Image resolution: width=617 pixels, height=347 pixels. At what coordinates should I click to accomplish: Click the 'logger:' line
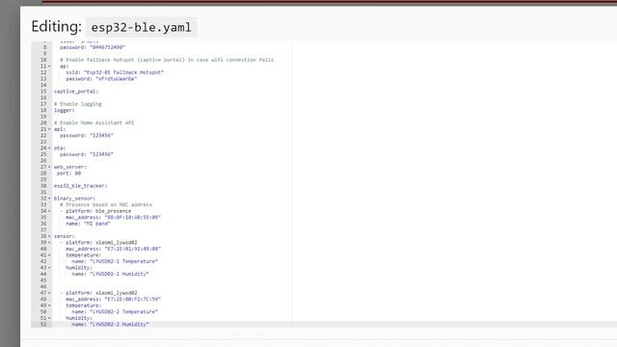[65, 110]
